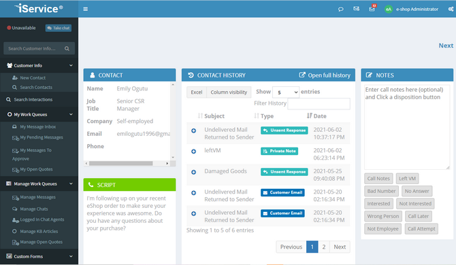456x265 pixels.
Task: Click the Not Interested disposition button
Action: pos(415,204)
